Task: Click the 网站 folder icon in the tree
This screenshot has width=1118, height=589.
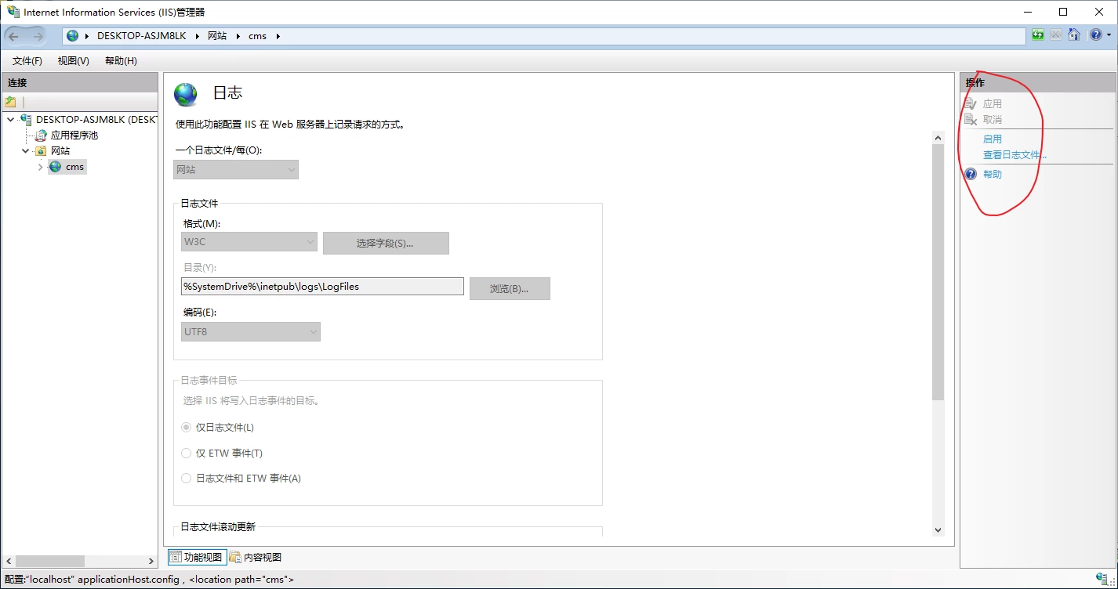Action: pos(41,151)
